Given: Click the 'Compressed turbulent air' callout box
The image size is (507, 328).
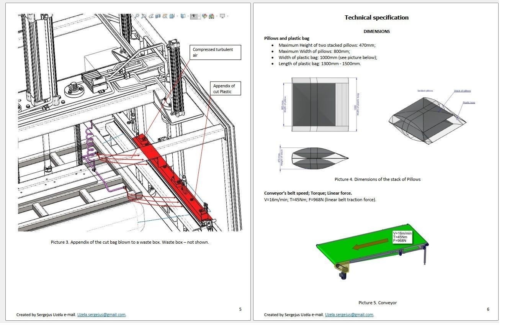Looking at the screenshot, I should (x=216, y=52).
